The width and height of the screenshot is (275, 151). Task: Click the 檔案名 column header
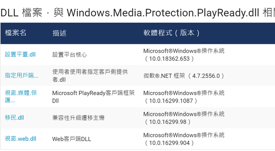[16, 33]
